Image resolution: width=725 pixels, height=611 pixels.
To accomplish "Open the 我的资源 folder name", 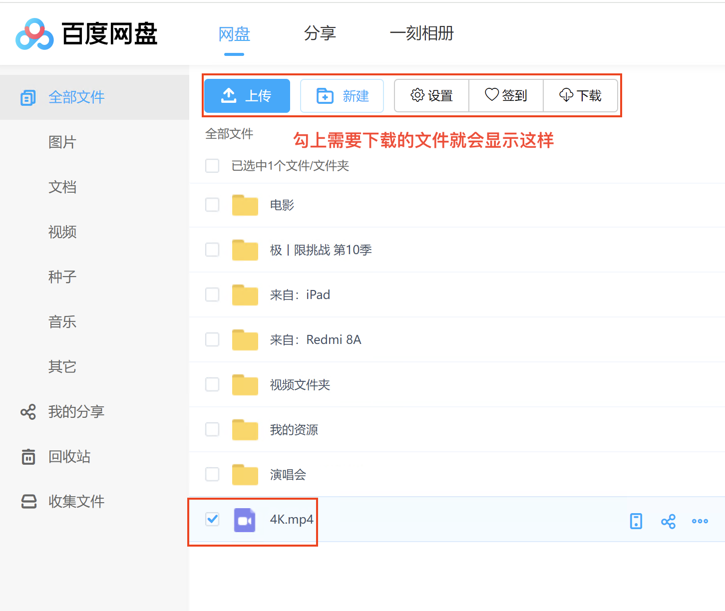I will coord(294,430).
